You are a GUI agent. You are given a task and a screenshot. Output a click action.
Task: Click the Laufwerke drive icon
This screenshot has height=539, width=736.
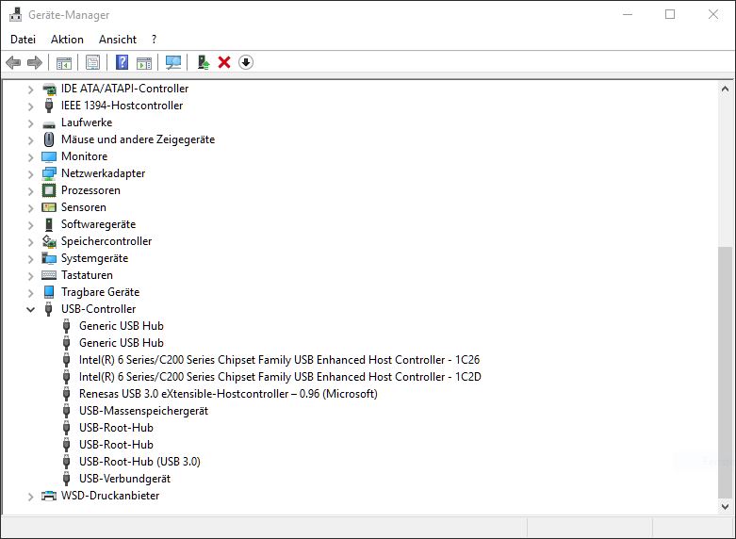(x=49, y=124)
